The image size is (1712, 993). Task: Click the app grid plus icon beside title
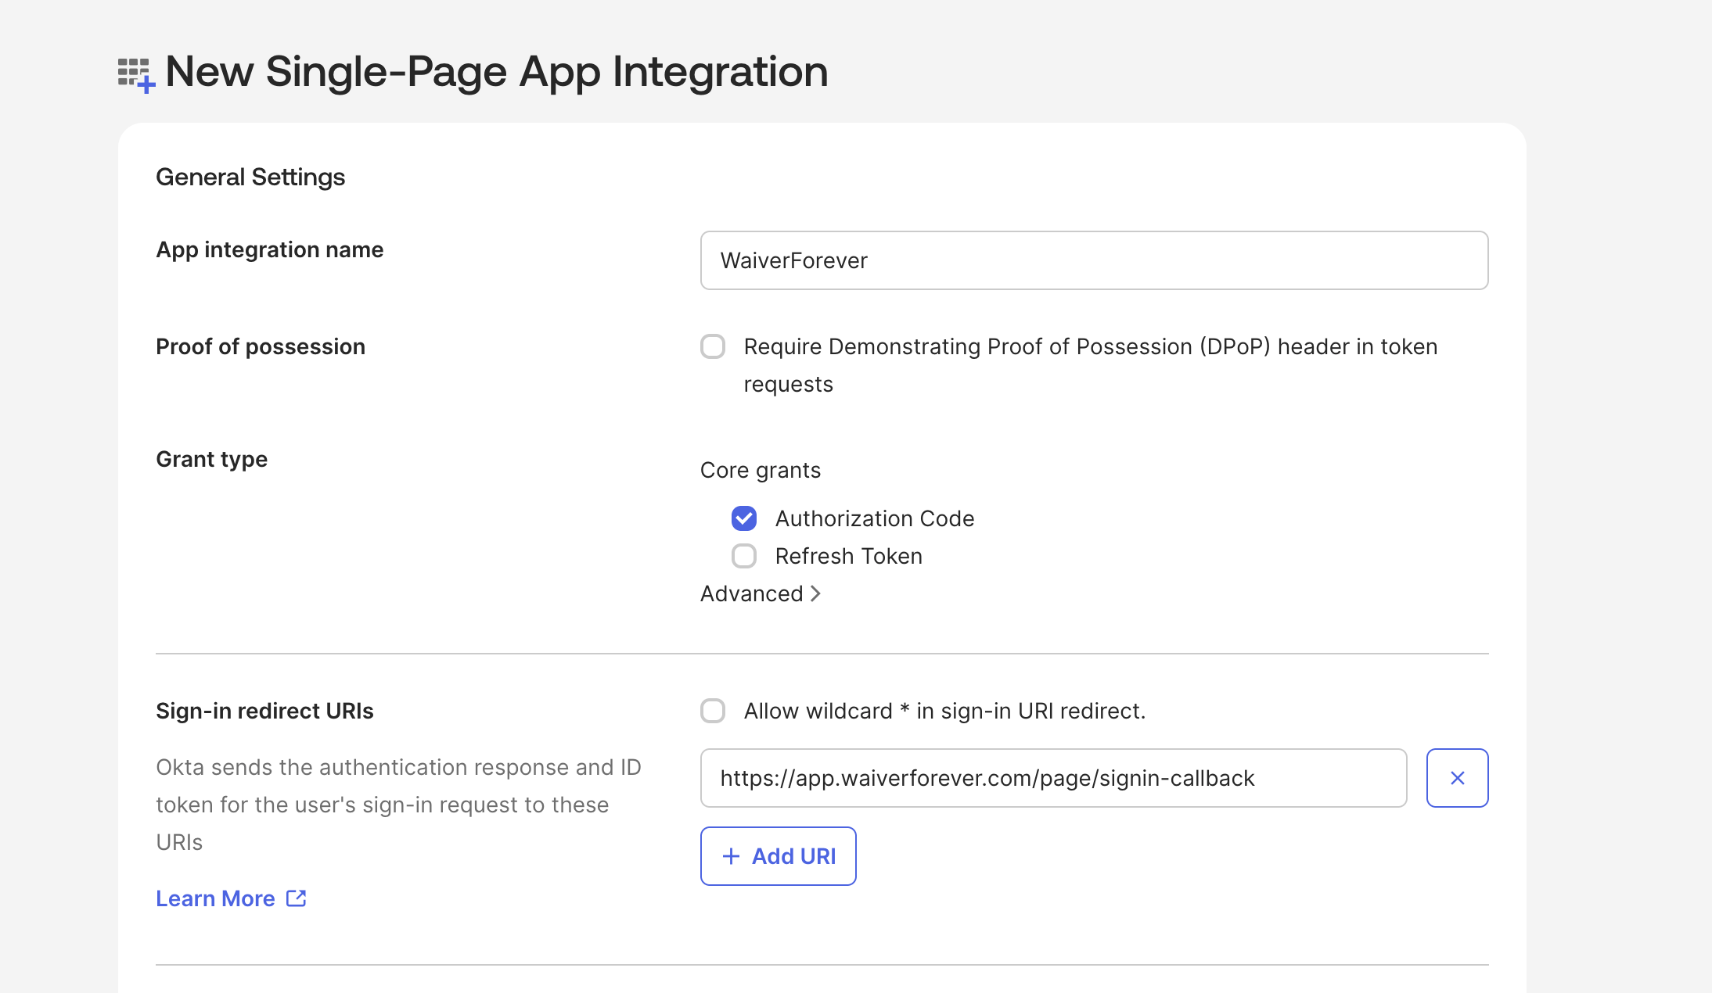coord(136,74)
